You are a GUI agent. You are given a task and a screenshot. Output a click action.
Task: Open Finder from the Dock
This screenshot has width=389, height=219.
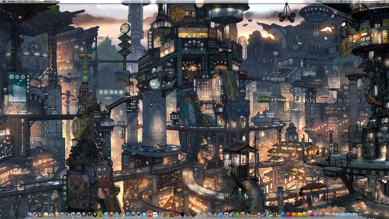coord(29,214)
